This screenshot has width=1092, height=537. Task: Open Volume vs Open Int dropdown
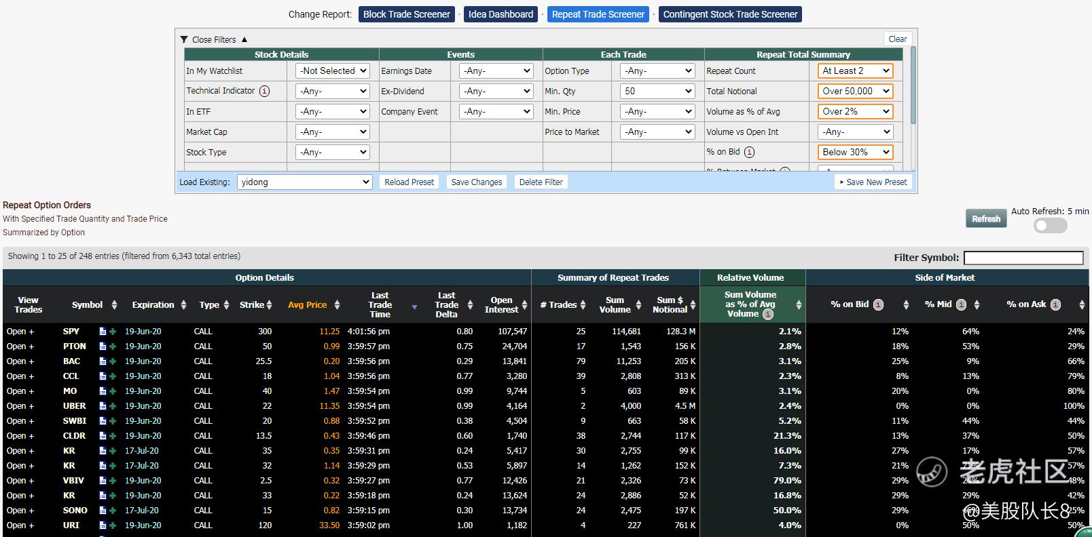pos(855,132)
